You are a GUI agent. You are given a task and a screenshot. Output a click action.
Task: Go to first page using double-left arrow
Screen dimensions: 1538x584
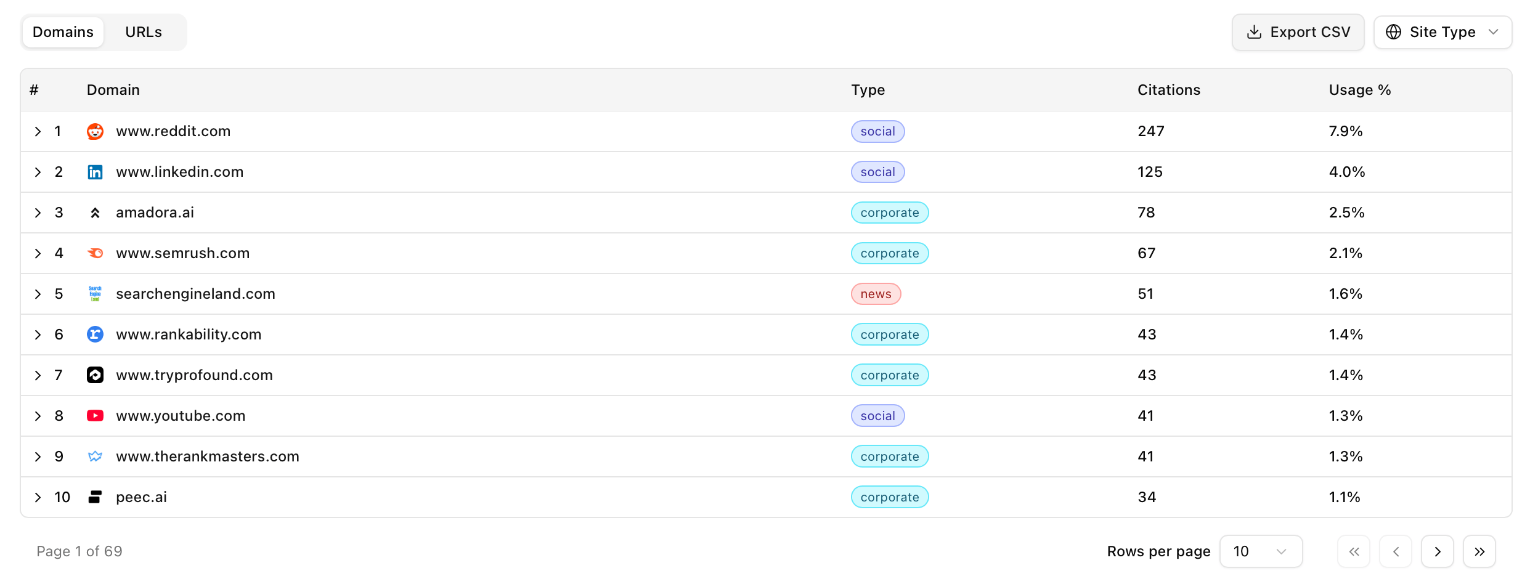point(1354,551)
